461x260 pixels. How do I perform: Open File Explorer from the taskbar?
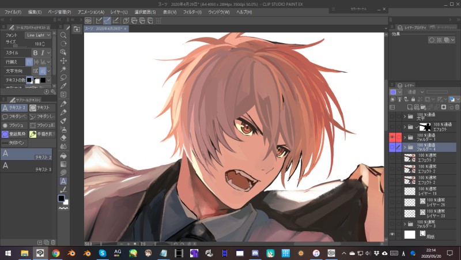pos(24,253)
